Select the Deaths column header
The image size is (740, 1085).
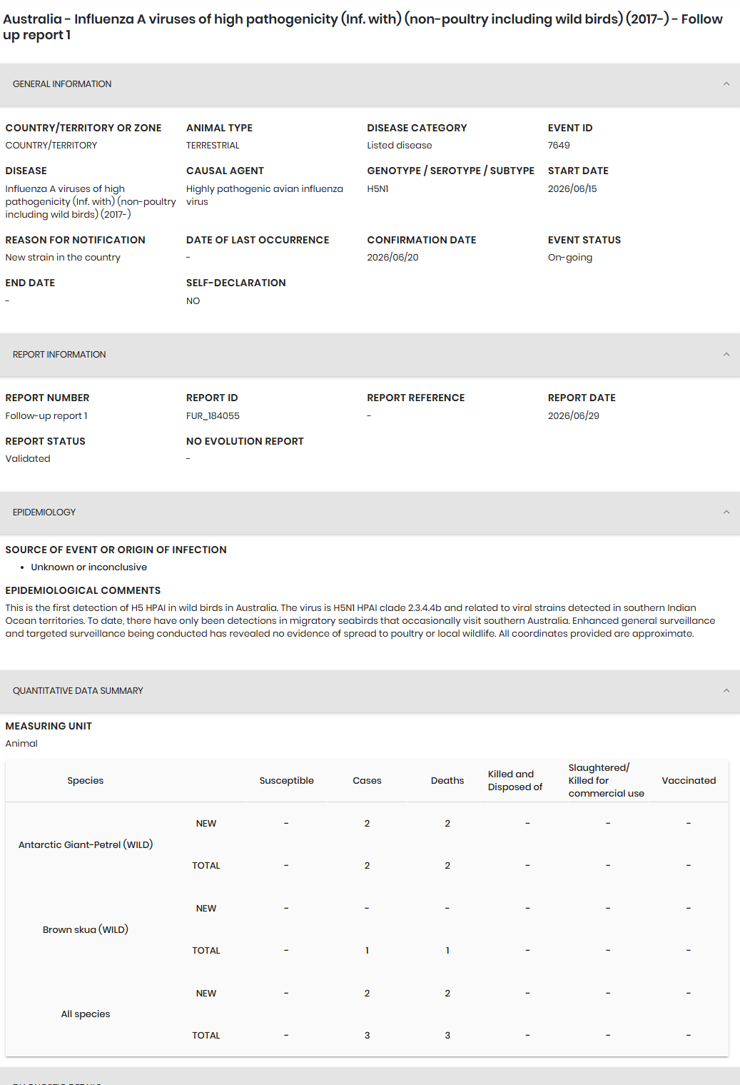(447, 781)
